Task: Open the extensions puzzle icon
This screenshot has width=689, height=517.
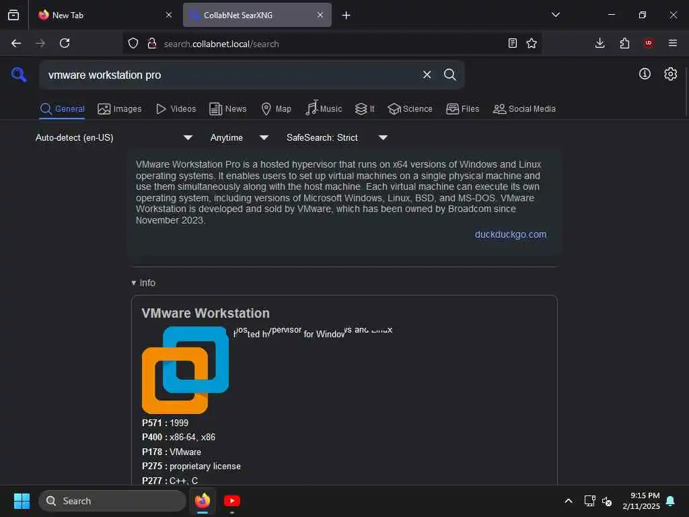Action: coord(624,43)
